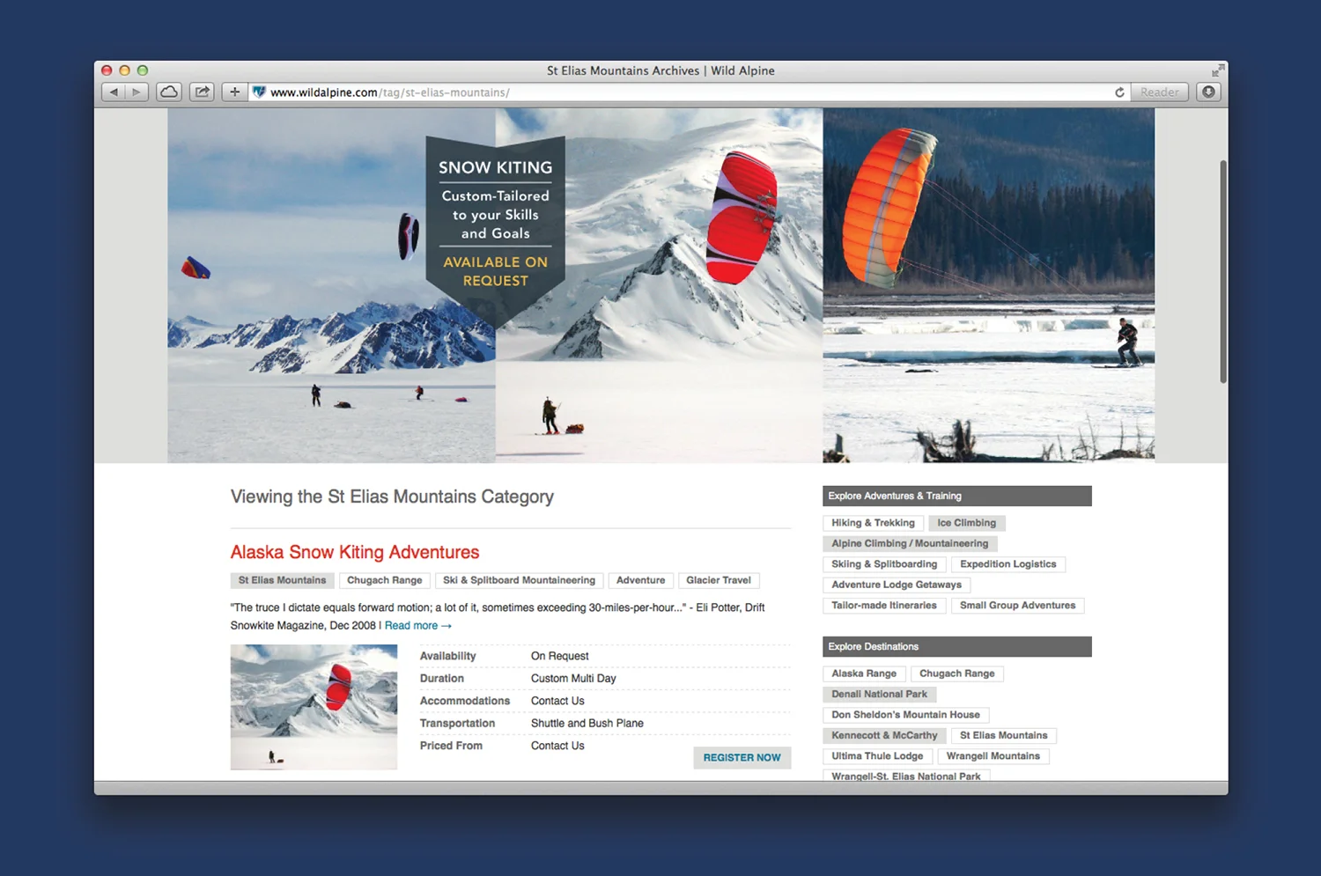Click the 'Transportation' row label

click(x=457, y=724)
